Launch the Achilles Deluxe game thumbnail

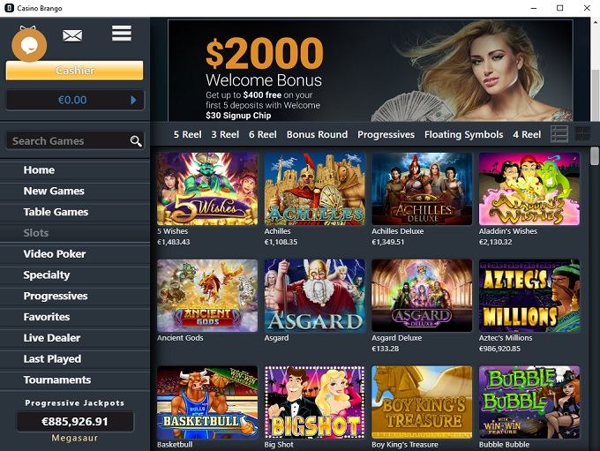click(422, 189)
